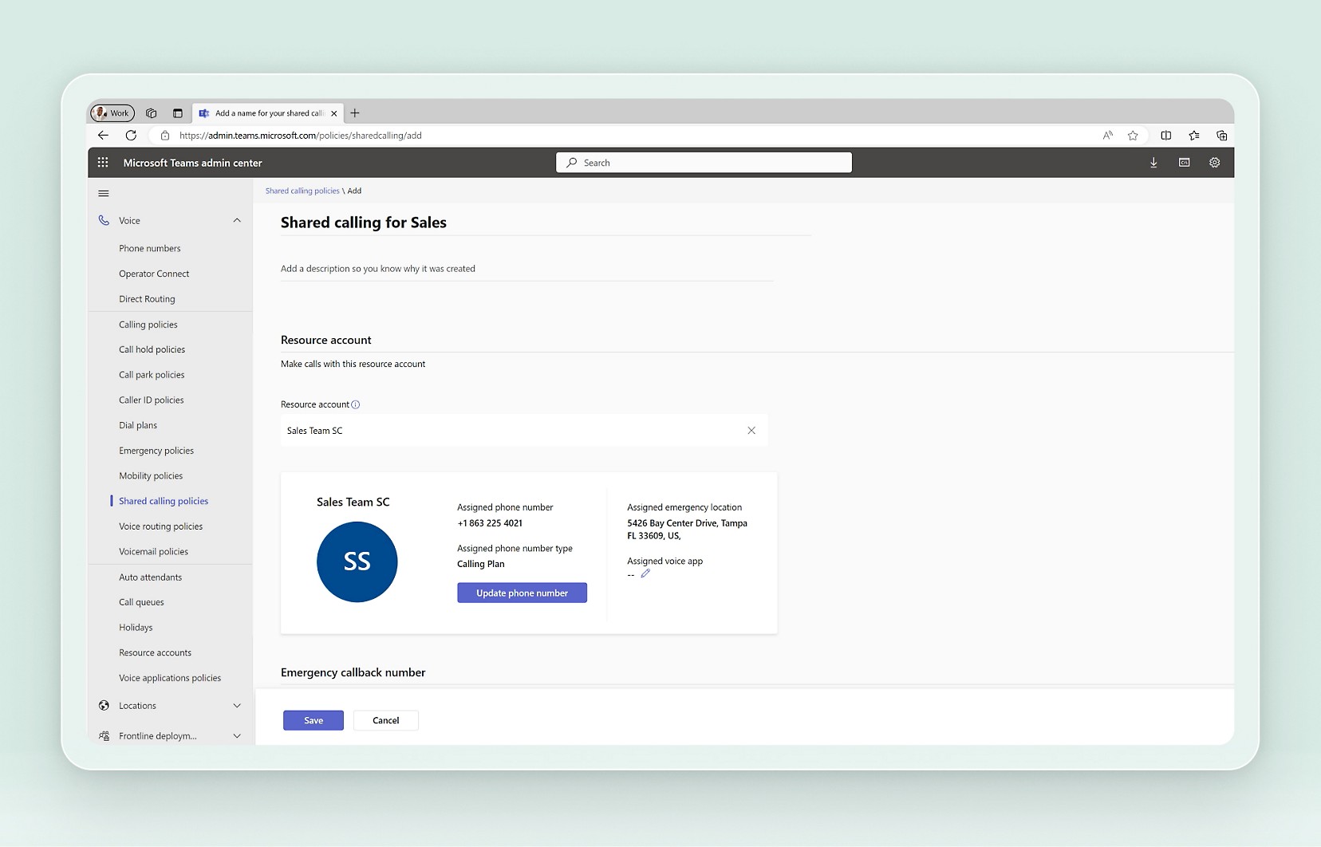The image size is (1321, 847).
Task: Save the shared calling policy
Action: [x=313, y=720]
